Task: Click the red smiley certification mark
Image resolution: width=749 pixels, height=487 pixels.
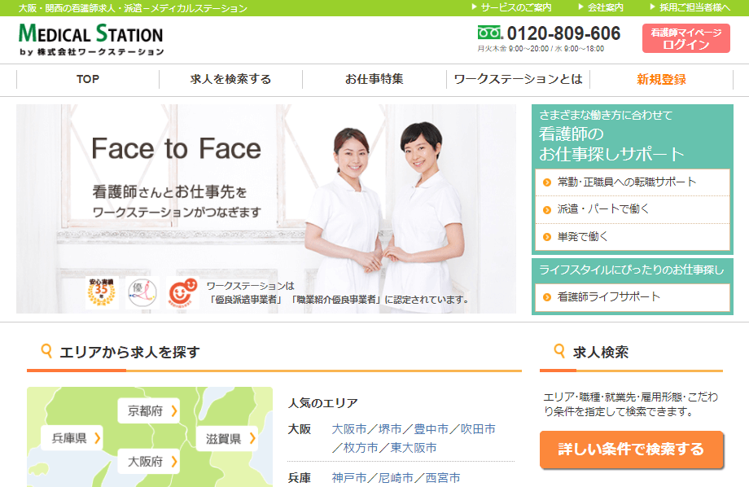Action: (182, 293)
